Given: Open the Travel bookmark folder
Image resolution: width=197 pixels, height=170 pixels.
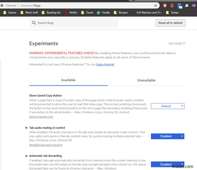Looking at the screenshot, I should tap(87, 13).
